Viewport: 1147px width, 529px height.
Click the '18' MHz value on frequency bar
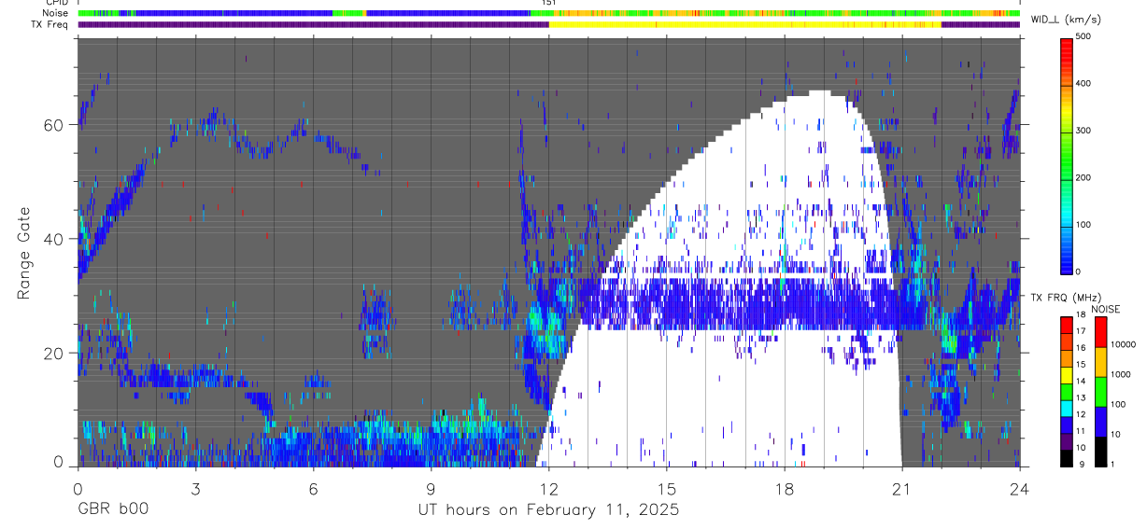[x=1081, y=315]
